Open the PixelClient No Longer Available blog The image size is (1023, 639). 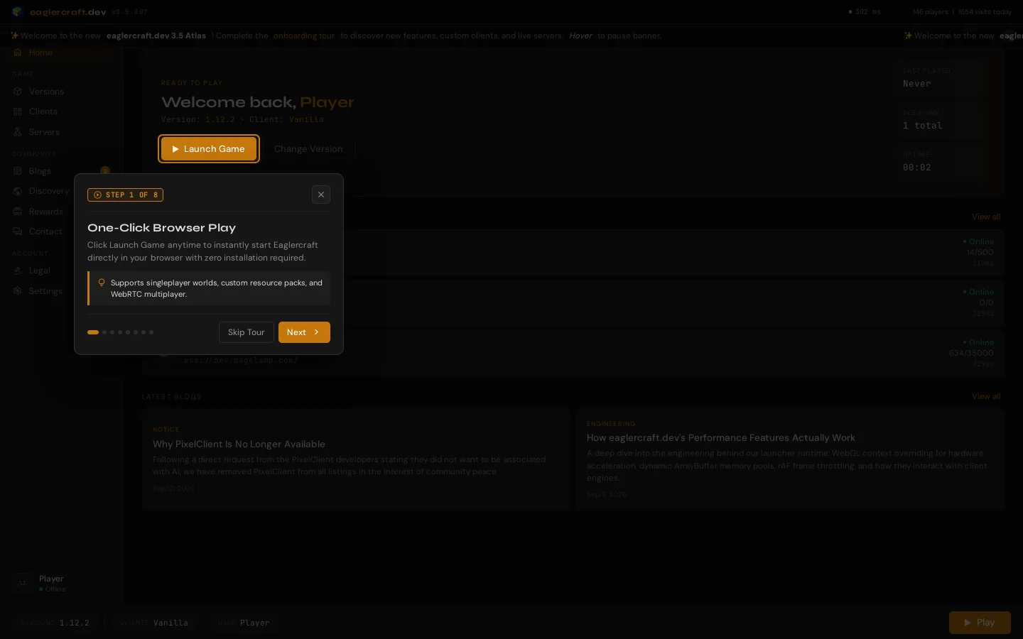click(x=356, y=459)
